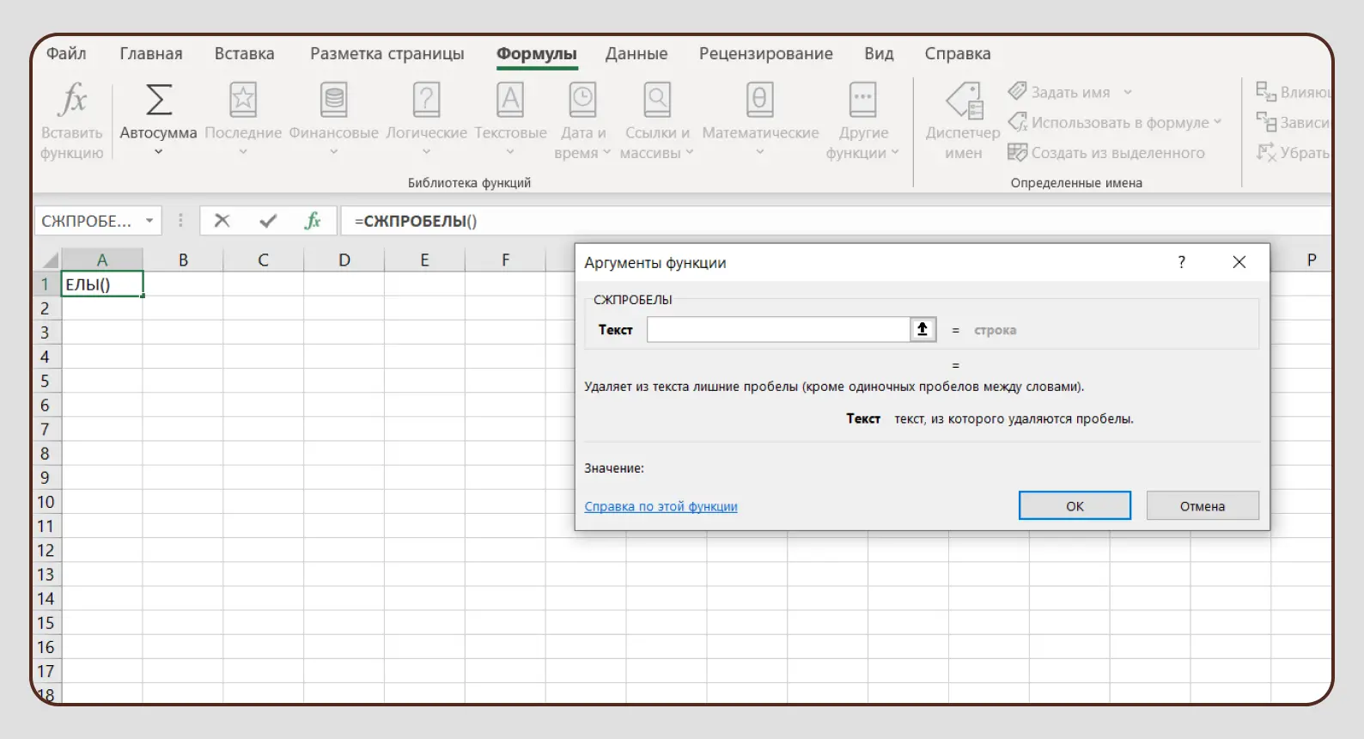
Task: Click the collapse dialog arrow next to the Текст field
Action: click(923, 329)
